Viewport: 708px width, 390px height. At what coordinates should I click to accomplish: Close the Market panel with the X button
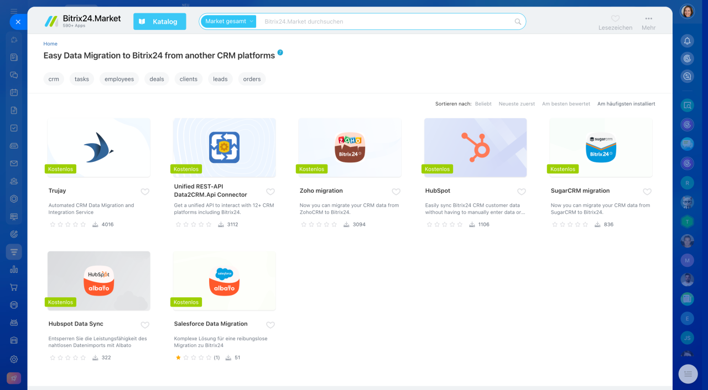[18, 22]
